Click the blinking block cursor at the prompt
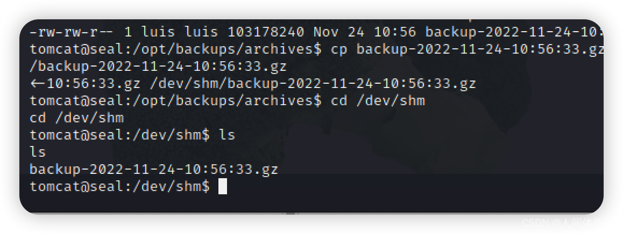623x234 pixels. pyautogui.click(x=223, y=186)
